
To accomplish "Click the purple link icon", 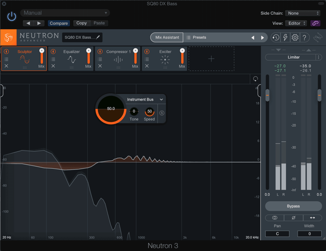I will point(315,23).
